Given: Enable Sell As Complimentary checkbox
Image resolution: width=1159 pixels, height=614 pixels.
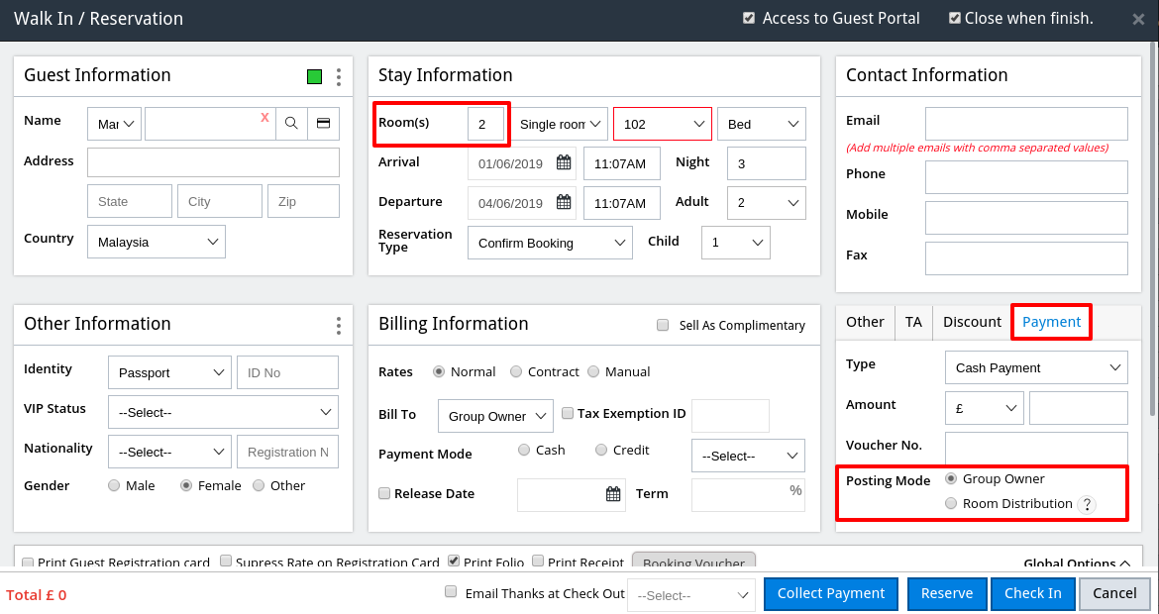Looking at the screenshot, I should [663, 325].
